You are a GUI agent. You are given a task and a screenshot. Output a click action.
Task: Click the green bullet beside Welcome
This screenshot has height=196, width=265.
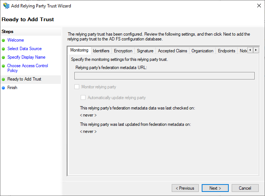pos(3,40)
